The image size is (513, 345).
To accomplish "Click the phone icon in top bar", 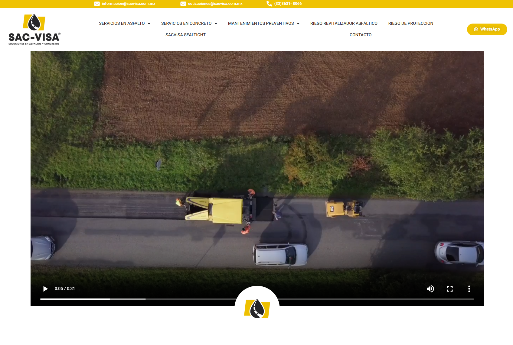I will click(269, 4).
